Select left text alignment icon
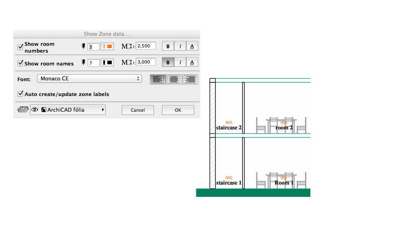This screenshot has width=402, height=233. point(158,79)
